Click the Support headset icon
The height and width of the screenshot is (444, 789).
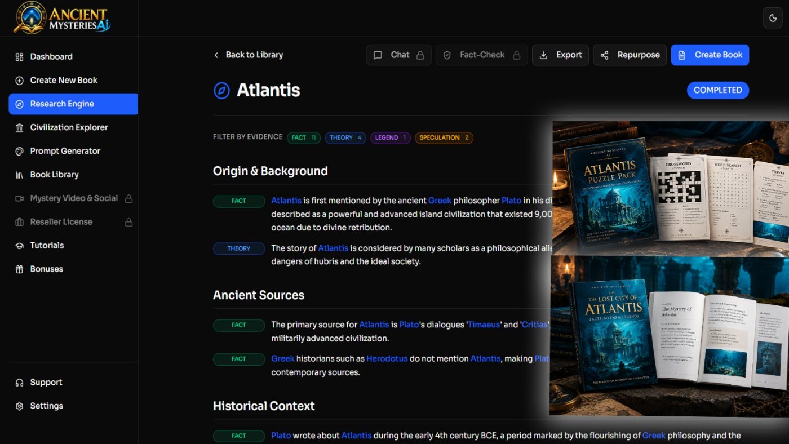coord(19,383)
